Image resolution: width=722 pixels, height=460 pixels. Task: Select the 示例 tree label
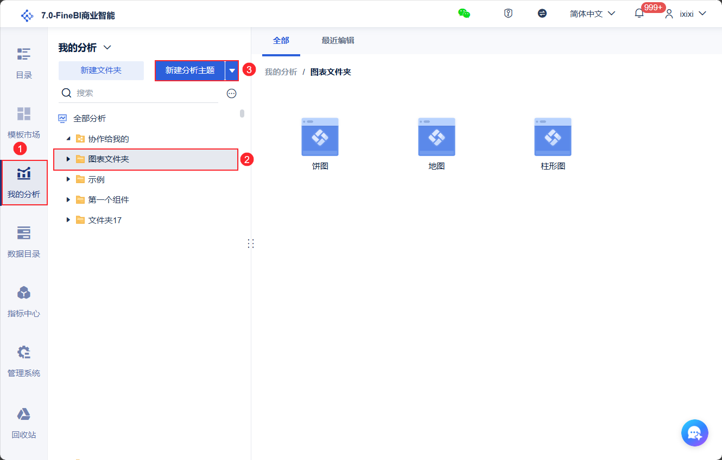click(96, 179)
